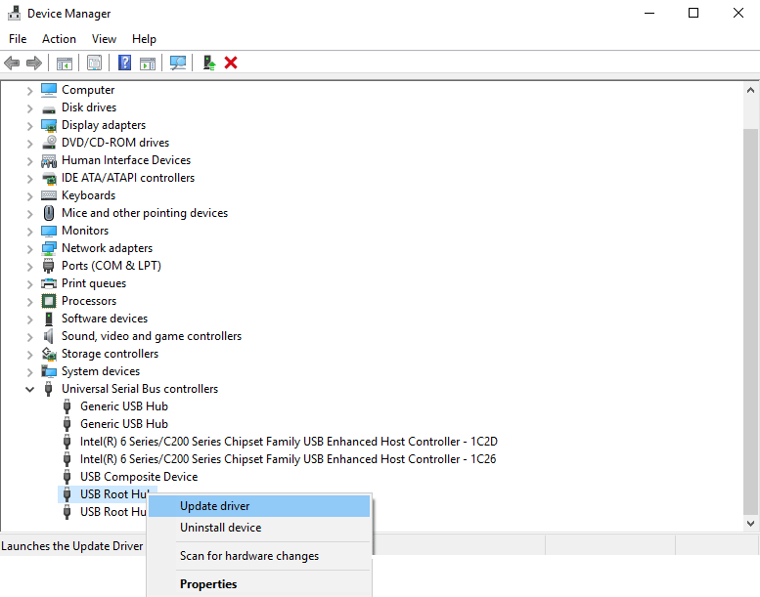Viewport: 760px width, 597px height.
Task: Click the Properties toolbar icon
Action: tap(95, 63)
